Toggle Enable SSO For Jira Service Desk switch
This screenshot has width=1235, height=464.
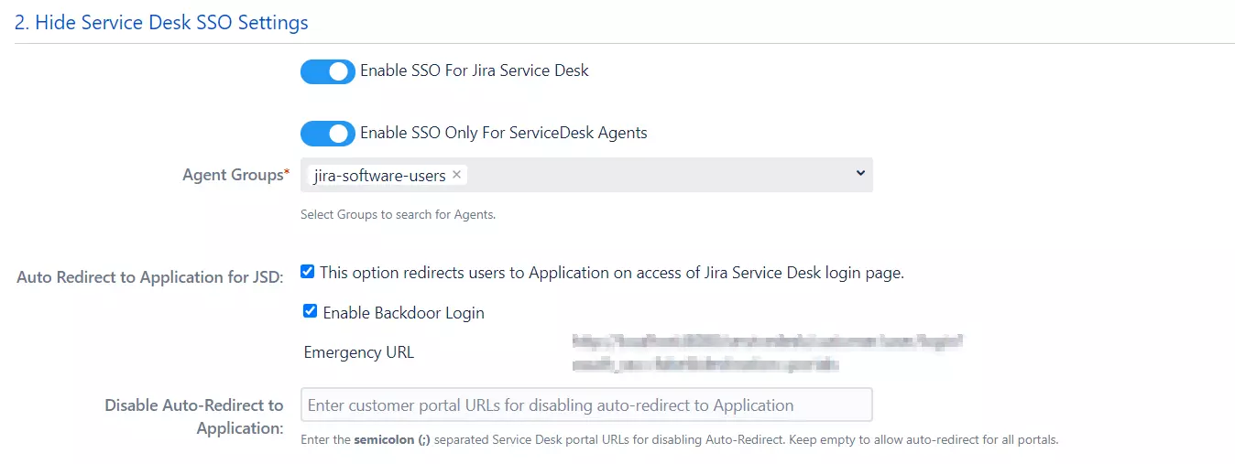(327, 71)
